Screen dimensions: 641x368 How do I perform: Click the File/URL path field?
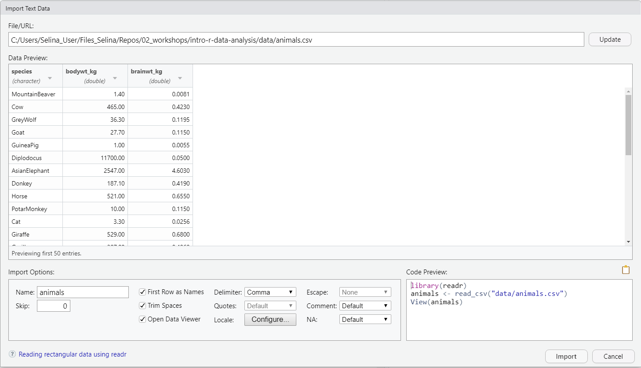[296, 40]
